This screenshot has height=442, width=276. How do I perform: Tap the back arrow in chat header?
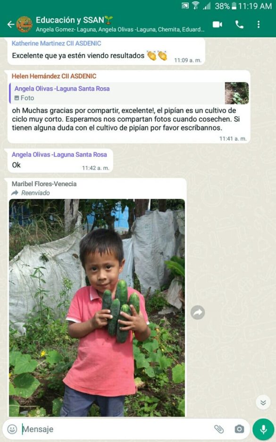(11, 25)
